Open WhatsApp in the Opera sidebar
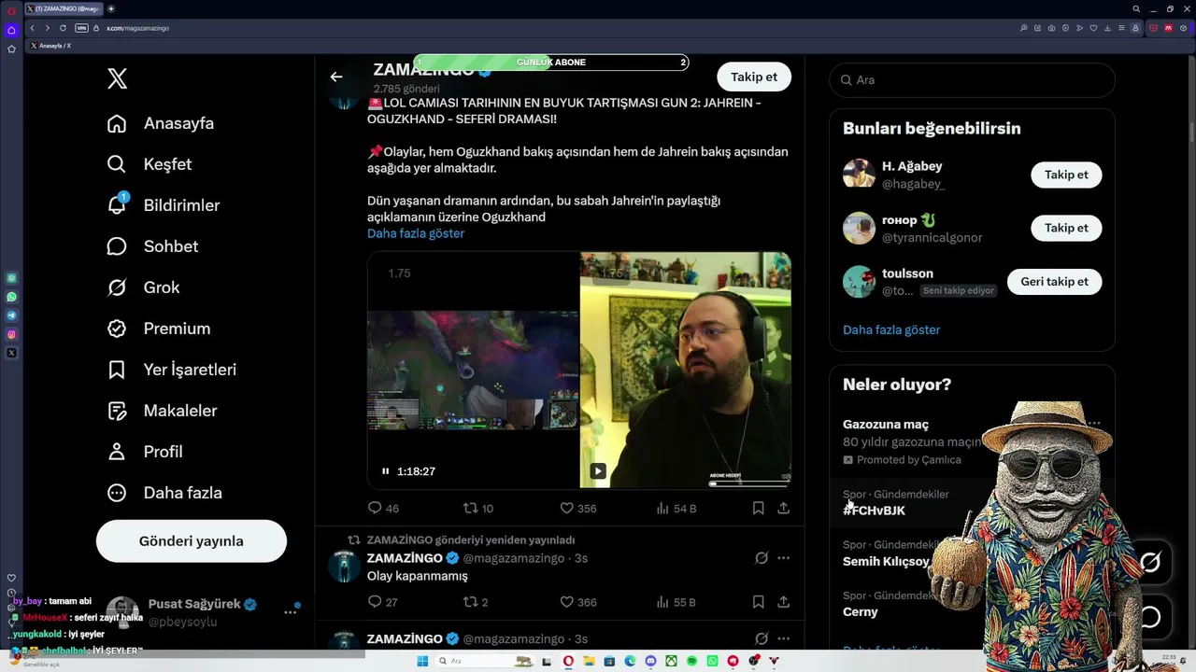 coord(11,297)
